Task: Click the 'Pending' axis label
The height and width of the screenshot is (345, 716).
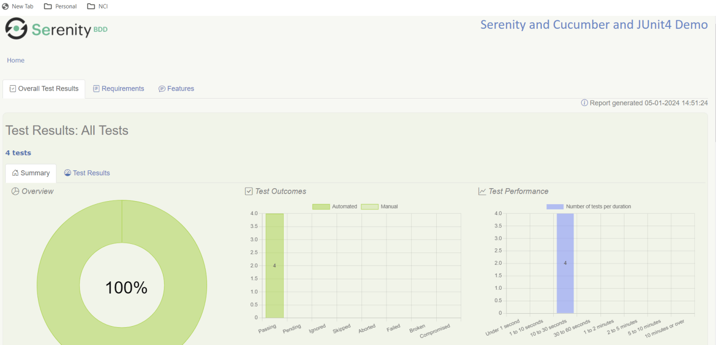Action: coord(292,330)
